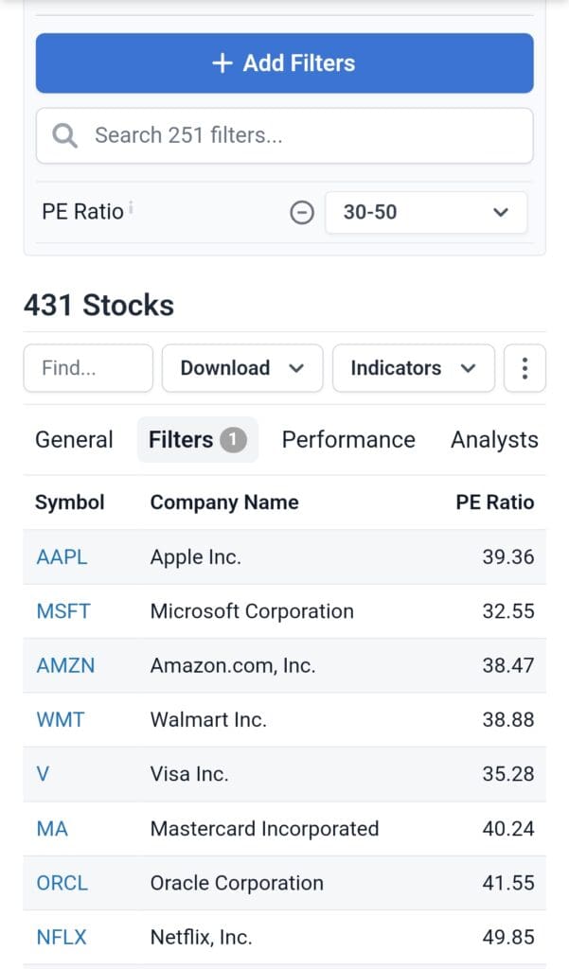
Task: Click the Search 251 filters field
Action: [303, 135]
